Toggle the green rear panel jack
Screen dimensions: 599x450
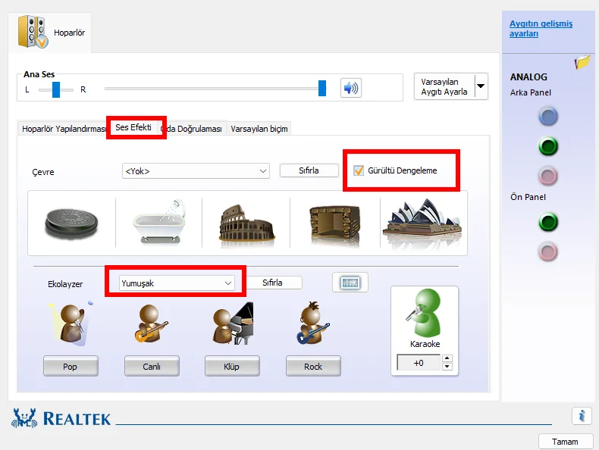547,146
